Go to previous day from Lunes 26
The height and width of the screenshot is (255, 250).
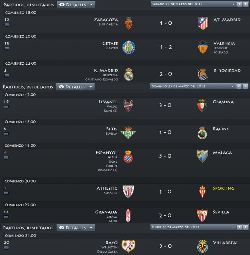(239, 227)
